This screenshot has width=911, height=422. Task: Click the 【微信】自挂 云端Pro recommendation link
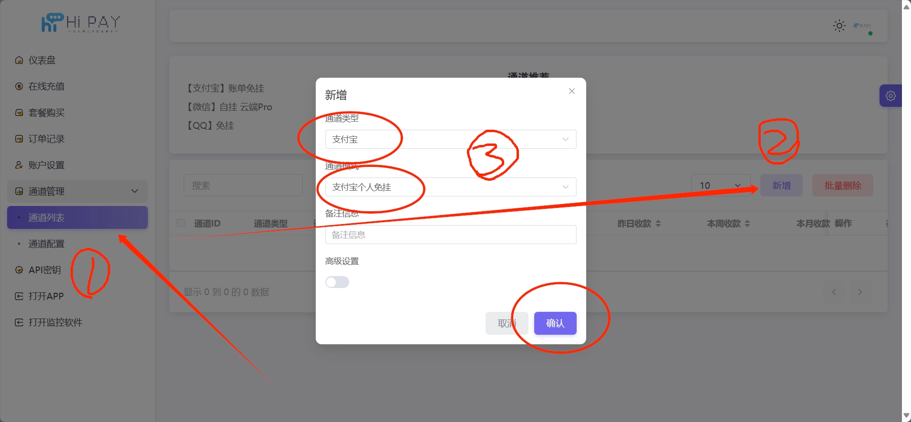(x=228, y=107)
